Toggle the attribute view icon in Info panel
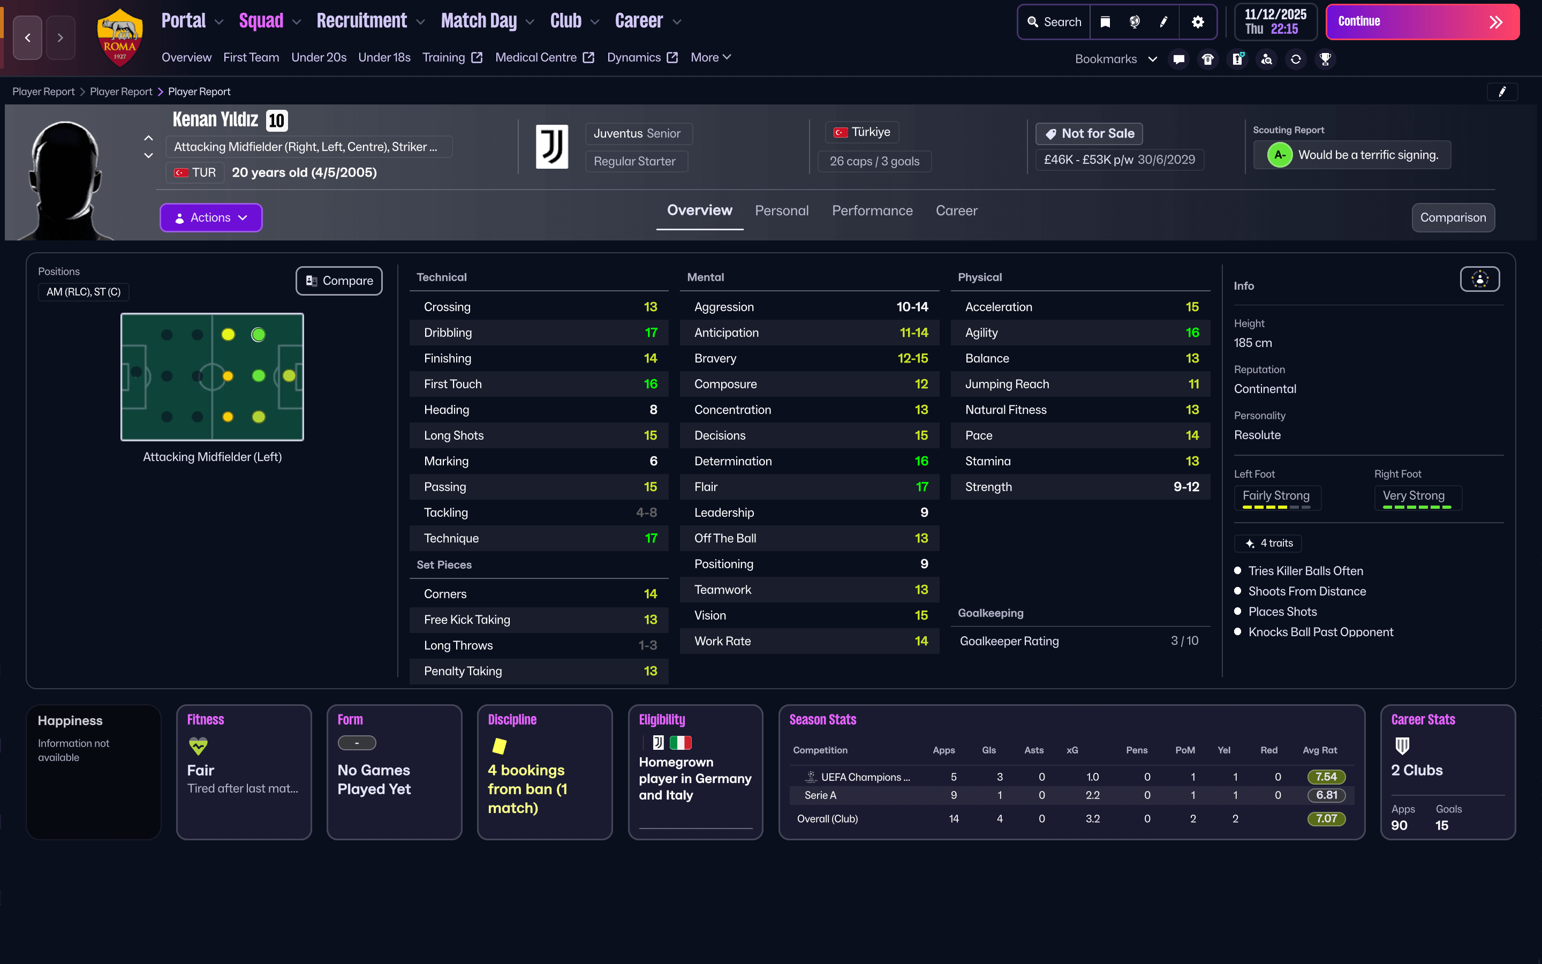 point(1479,279)
